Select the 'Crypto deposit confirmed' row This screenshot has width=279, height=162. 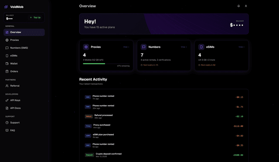(164, 155)
